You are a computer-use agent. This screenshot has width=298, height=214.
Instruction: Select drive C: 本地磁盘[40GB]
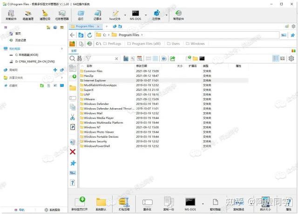27,55
